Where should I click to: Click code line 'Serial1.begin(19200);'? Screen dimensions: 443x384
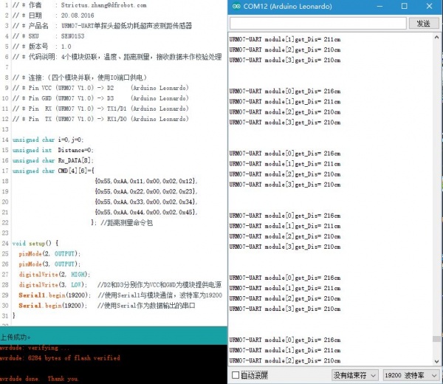pos(55,295)
